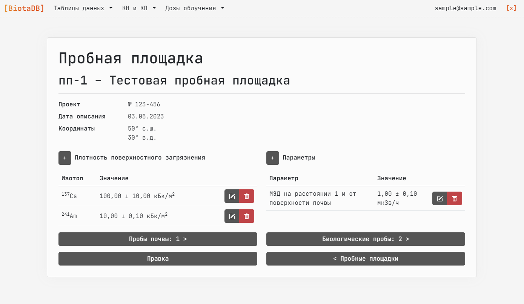Delete the 137Cs isotope entry

(x=247, y=196)
